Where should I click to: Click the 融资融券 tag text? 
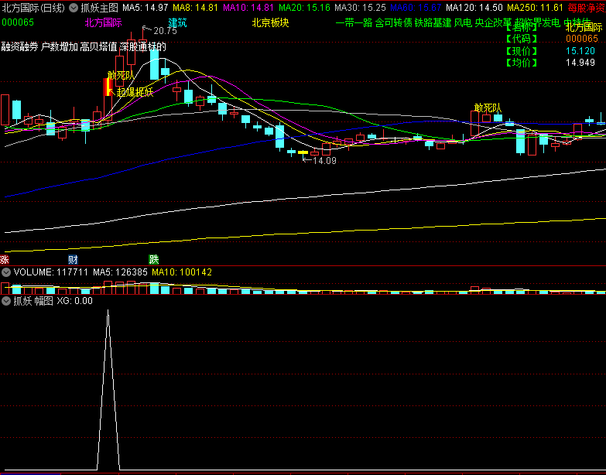[19, 46]
